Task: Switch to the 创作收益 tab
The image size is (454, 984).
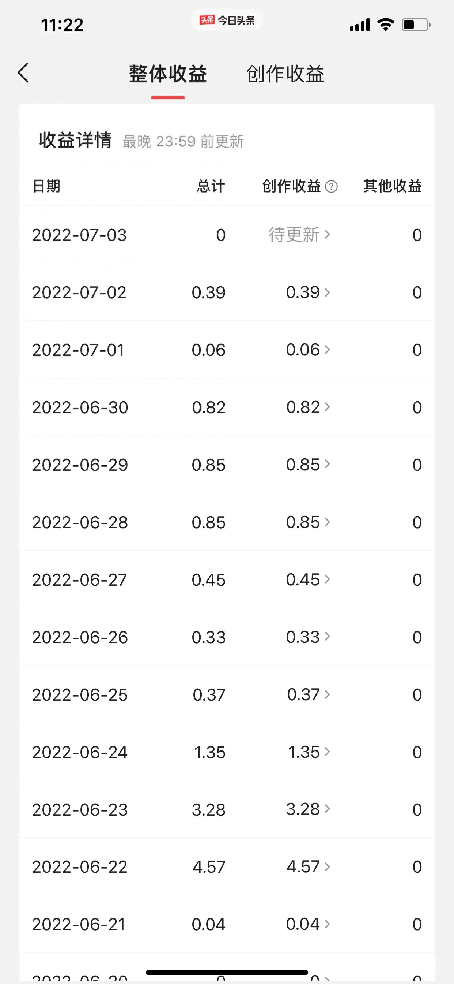Action: pyautogui.click(x=285, y=74)
